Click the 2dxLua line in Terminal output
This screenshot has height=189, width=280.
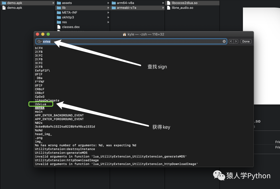coord(40,104)
